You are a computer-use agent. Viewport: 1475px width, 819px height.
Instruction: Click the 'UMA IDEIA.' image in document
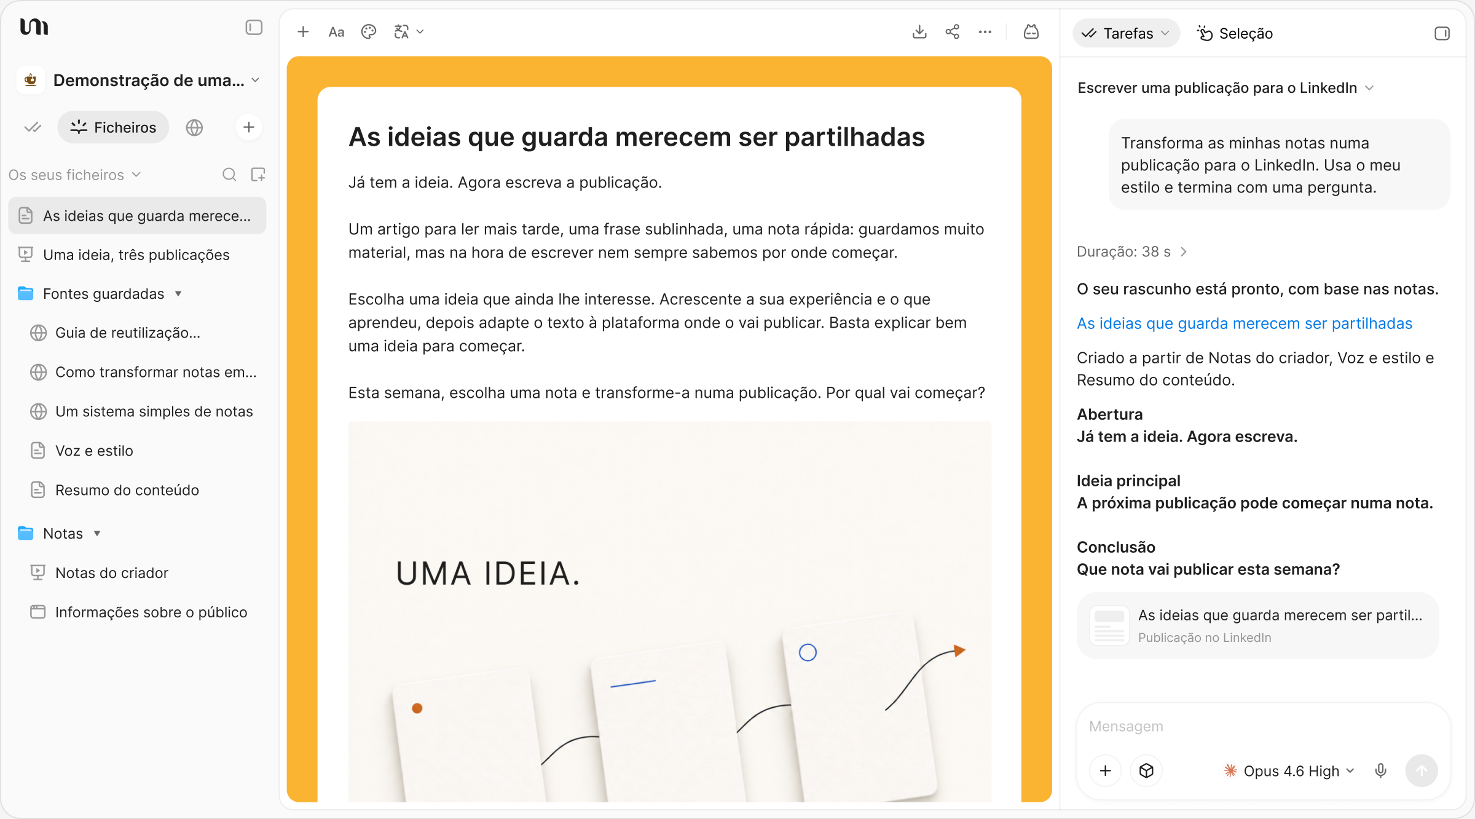point(670,612)
